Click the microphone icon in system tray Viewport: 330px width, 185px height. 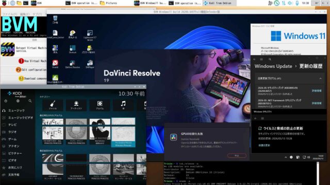297,3
